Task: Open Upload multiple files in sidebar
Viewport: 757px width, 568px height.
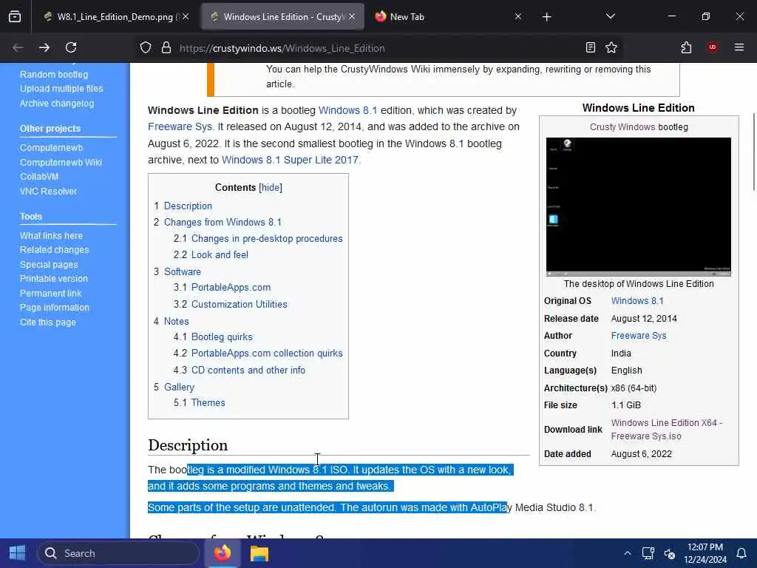Action: [x=61, y=89]
